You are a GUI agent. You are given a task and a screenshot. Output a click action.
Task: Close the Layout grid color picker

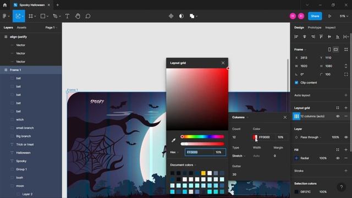coord(223,63)
